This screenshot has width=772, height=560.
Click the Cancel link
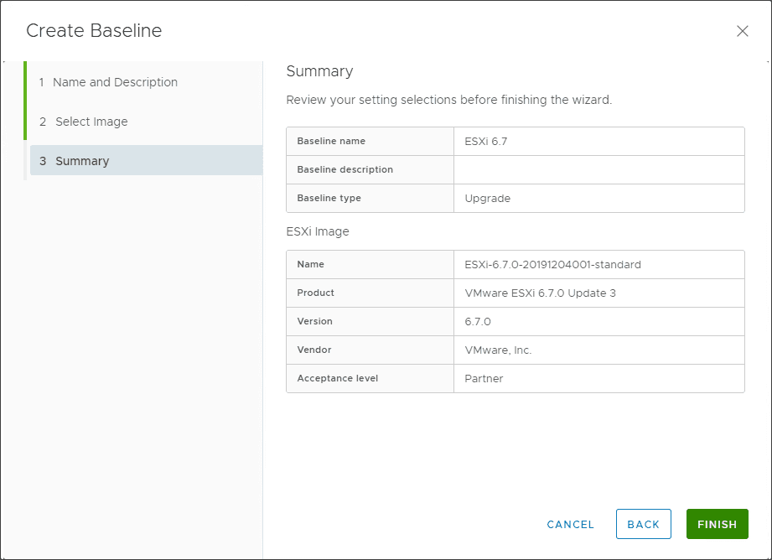570,524
